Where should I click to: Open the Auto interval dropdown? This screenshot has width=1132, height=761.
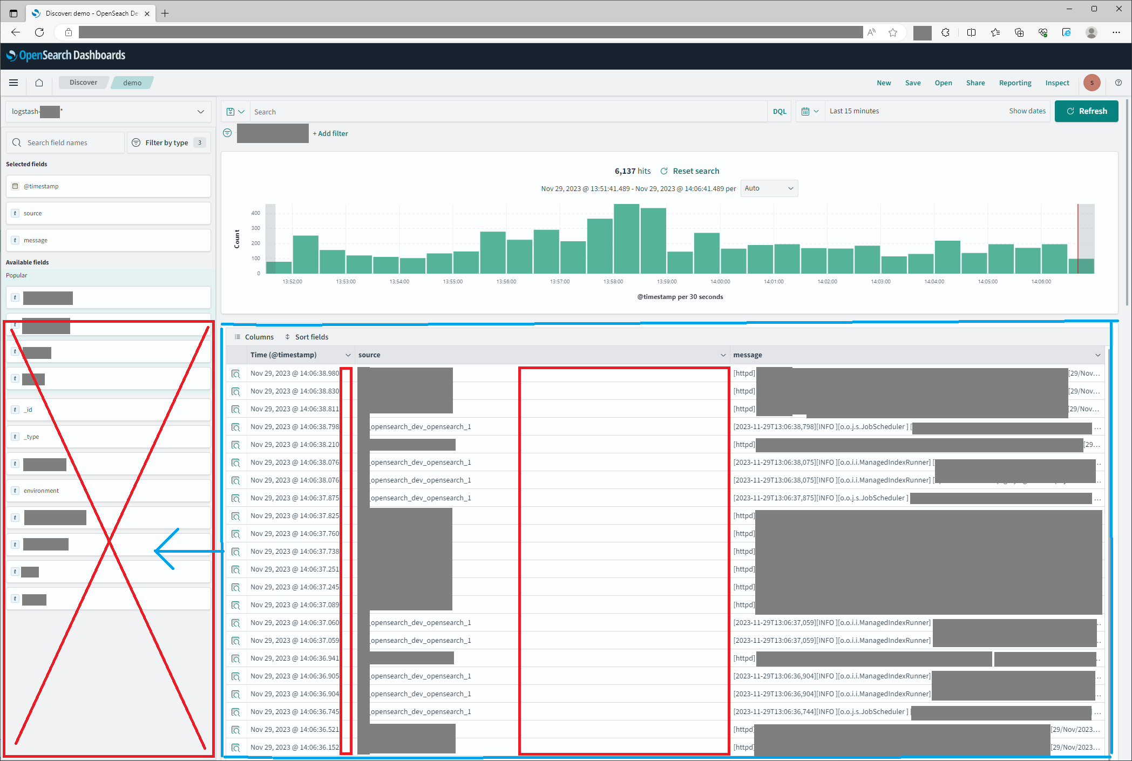tap(769, 188)
